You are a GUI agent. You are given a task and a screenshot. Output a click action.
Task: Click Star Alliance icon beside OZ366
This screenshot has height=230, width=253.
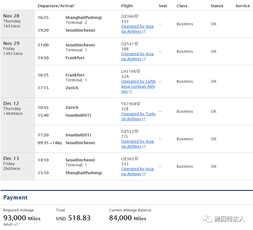[136, 16]
